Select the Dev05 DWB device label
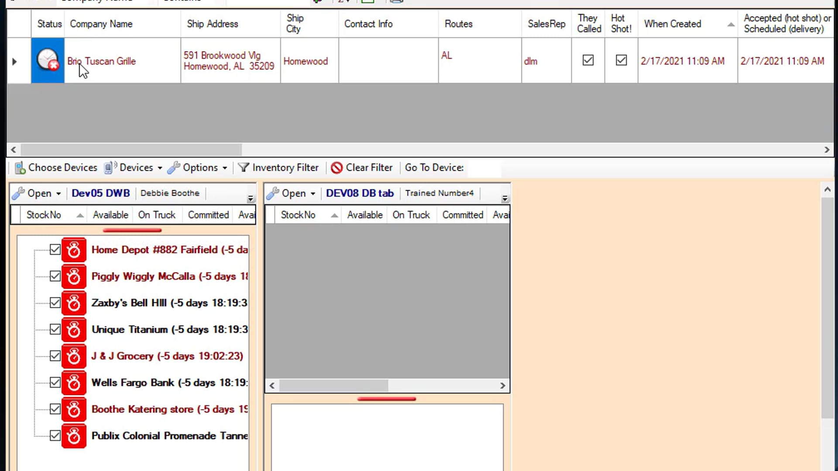 pos(101,193)
